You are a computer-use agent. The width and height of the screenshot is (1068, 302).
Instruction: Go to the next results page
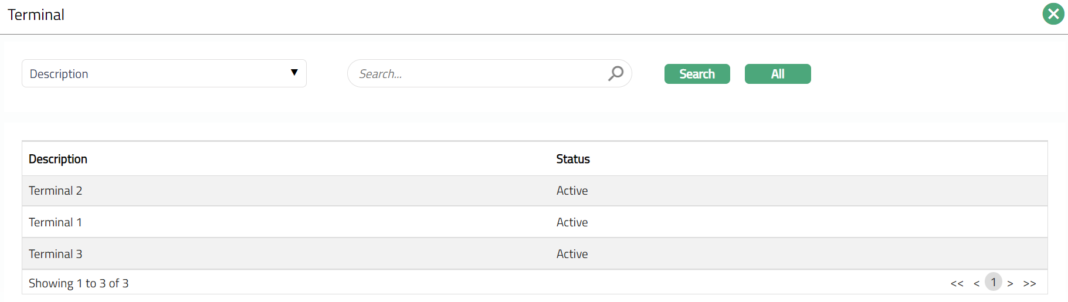click(x=1010, y=283)
